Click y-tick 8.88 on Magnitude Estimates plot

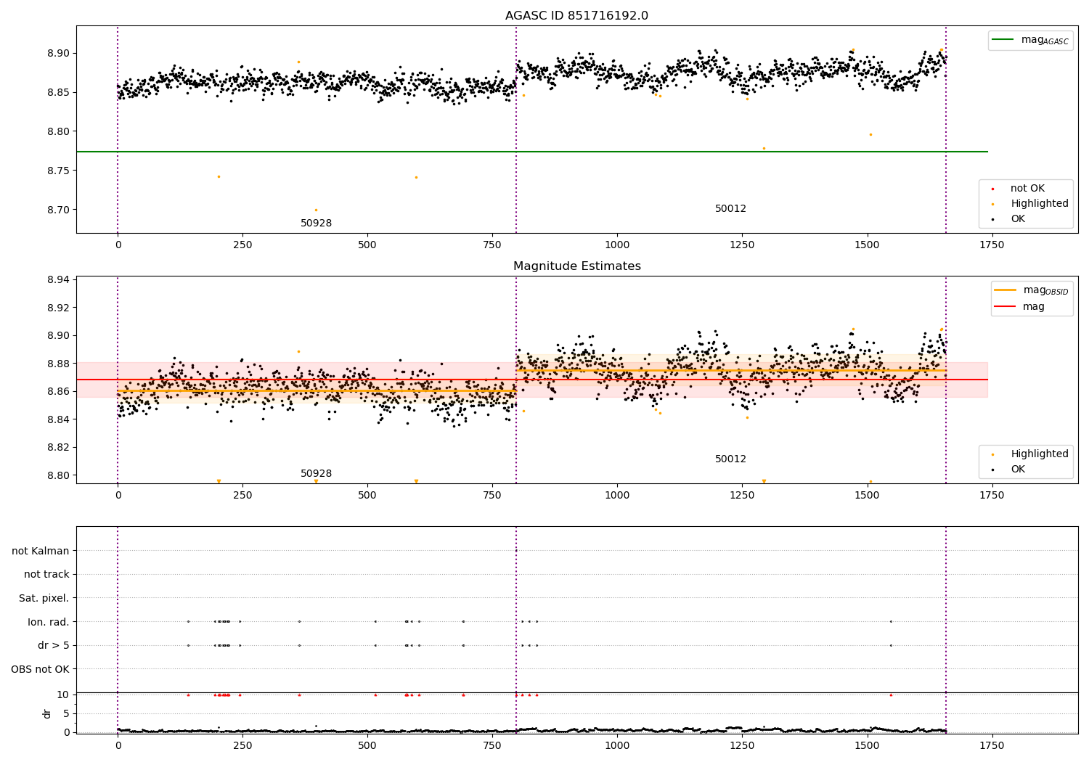(57, 364)
